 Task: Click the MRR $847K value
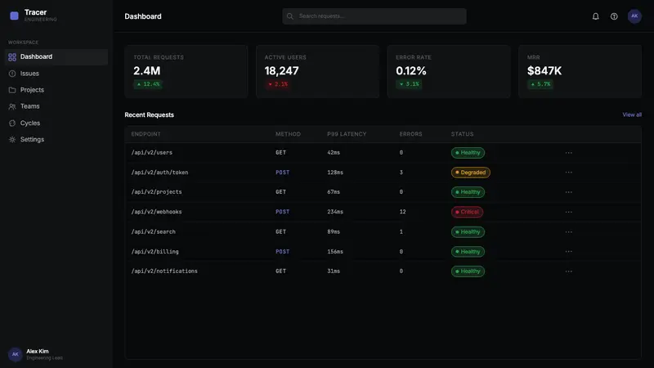tap(544, 71)
